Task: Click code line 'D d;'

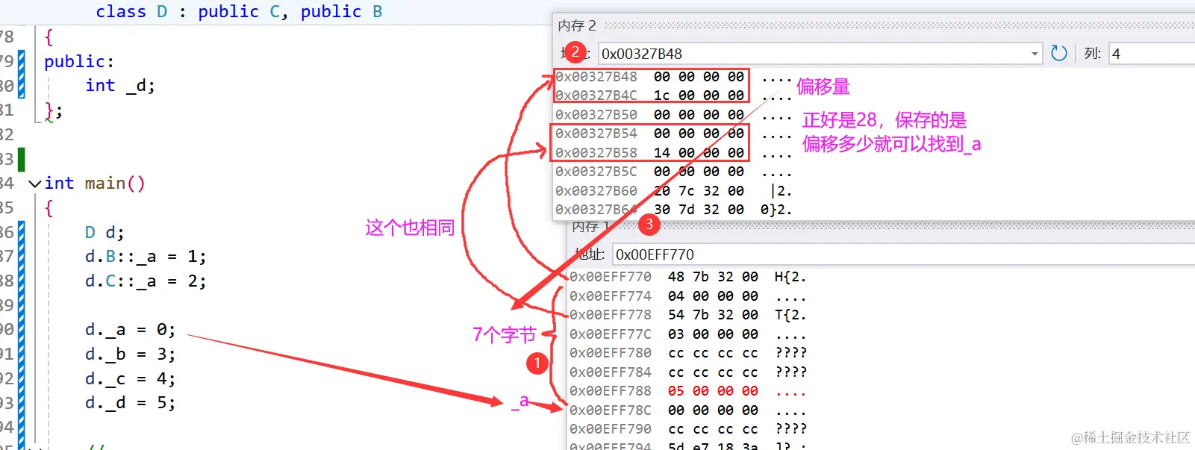Action: (104, 232)
